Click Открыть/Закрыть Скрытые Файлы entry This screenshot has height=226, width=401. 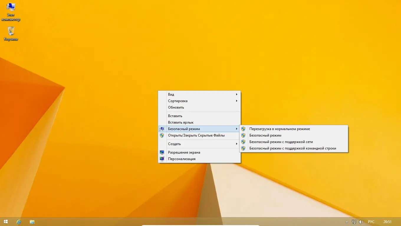pyautogui.click(x=199, y=135)
